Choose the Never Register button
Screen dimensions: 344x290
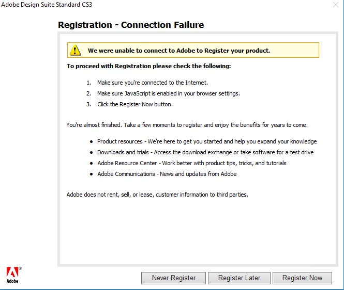pos(173,278)
